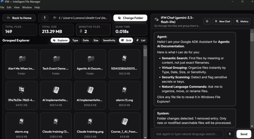Click the 'Semantic Search:' bullet text

(x=175, y=58)
